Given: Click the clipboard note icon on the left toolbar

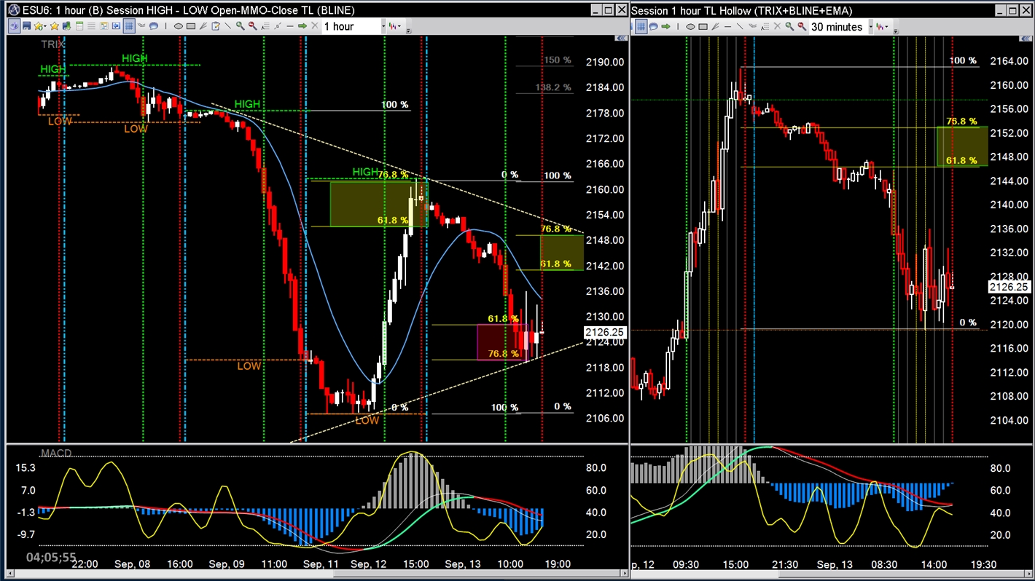Looking at the screenshot, I should 216,26.
